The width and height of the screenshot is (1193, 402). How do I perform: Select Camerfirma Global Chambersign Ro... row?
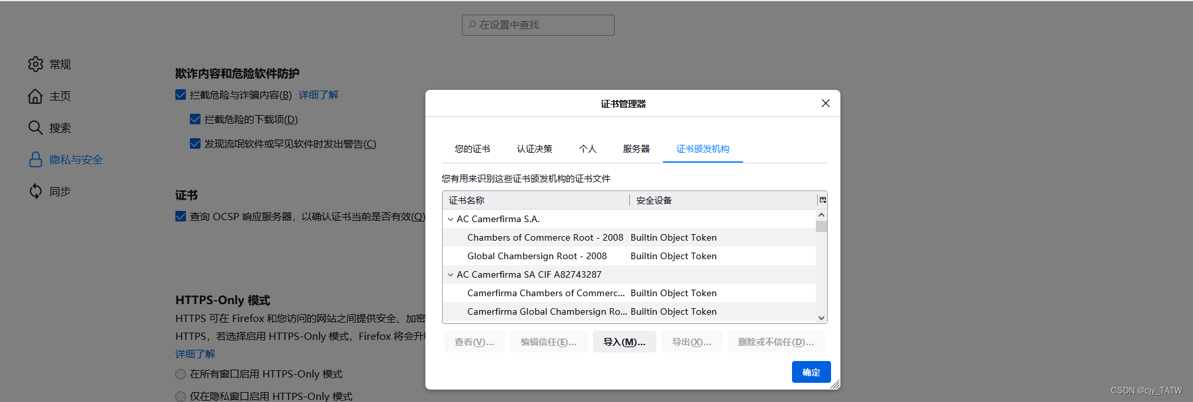(629, 311)
